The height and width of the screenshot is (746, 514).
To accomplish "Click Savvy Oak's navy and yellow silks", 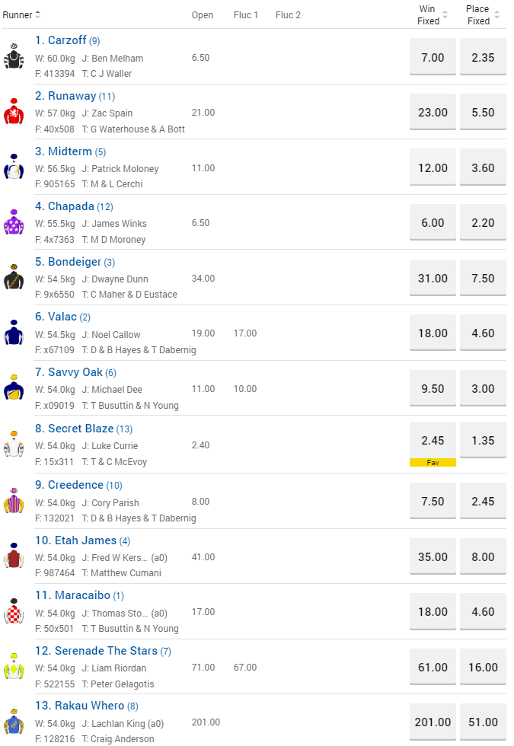I will 14,388.
